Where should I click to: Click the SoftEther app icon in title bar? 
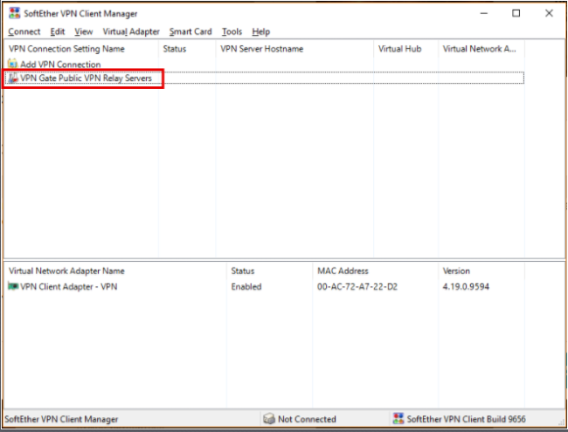click(15, 13)
